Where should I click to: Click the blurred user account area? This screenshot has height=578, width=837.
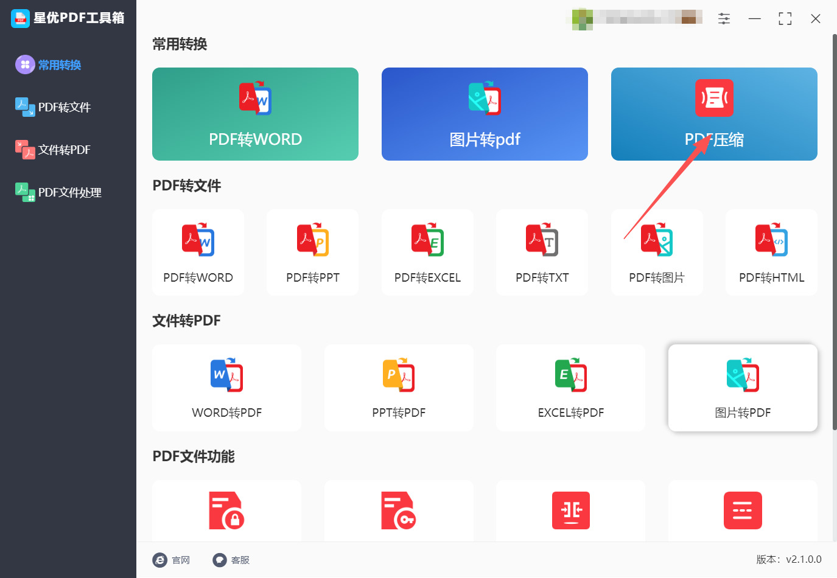pos(637,19)
